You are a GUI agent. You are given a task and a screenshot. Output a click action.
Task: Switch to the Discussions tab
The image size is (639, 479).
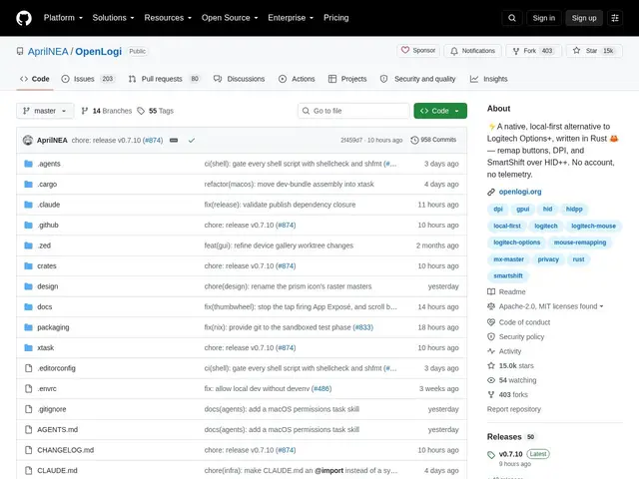[240, 79]
